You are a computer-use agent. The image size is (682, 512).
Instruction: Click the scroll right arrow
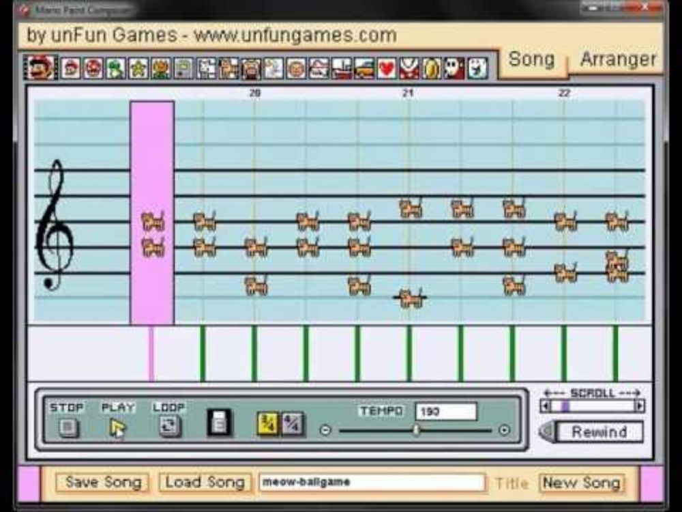640,406
